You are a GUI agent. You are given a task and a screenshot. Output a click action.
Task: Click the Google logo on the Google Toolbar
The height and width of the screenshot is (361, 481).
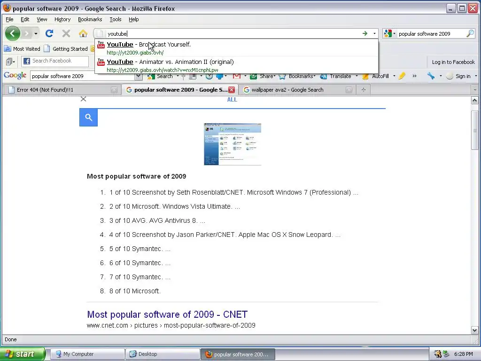(x=15, y=76)
